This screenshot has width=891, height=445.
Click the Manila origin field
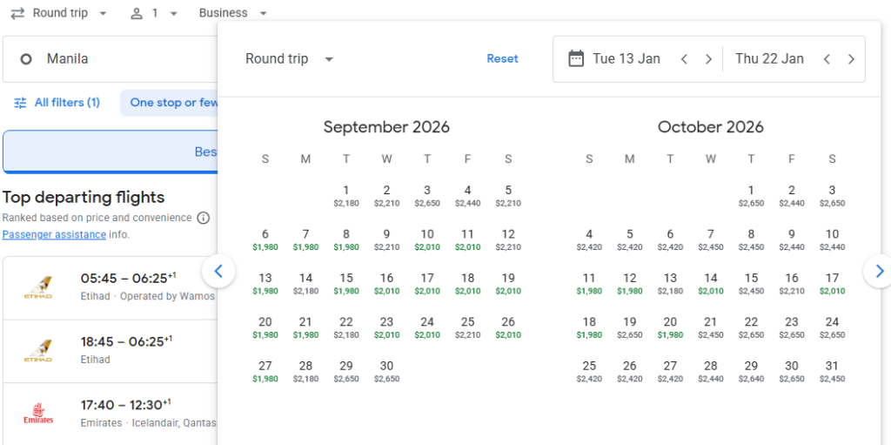(111, 59)
